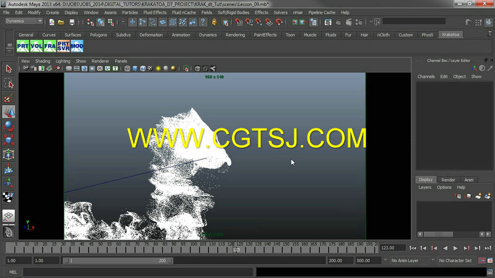Toggle auto keyframe button
The image size is (495, 278).
click(x=482, y=260)
